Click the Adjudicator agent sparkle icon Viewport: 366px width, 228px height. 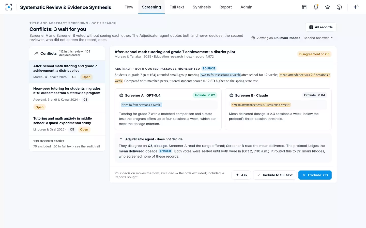coord(121,139)
